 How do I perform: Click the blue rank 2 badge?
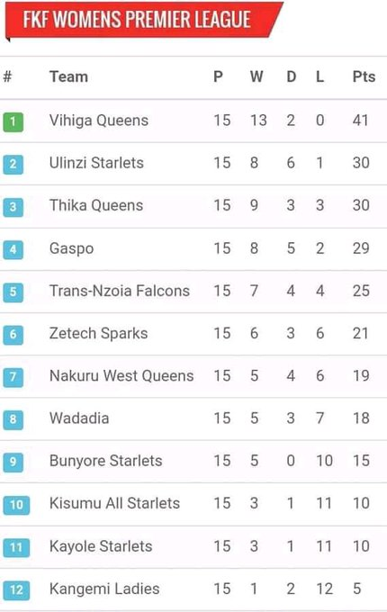pyautogui.click(x=13, y=165)
